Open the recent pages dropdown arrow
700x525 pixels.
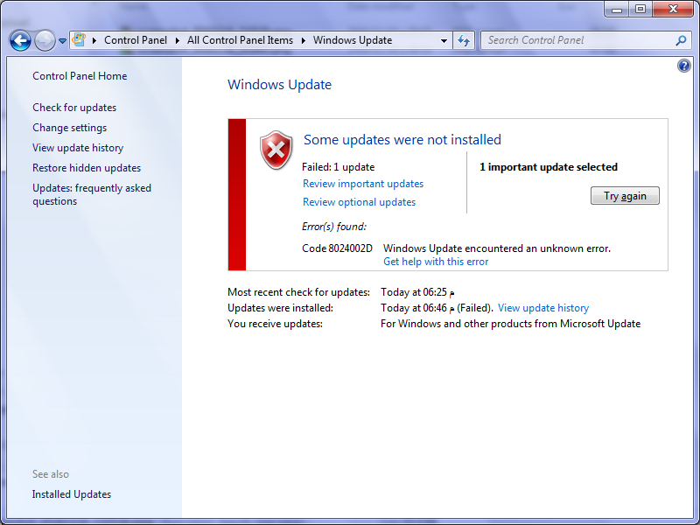(62, 41)
